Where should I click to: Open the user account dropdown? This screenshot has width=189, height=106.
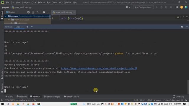[128, 7]
